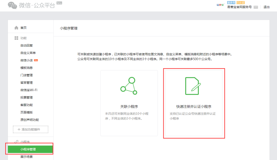
Task: Open 微信连Wi-Fi in the sidebar
Action: click(29, 90)
